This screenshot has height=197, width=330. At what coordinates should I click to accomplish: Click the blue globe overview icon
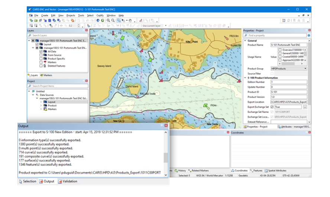coord(98,20)
